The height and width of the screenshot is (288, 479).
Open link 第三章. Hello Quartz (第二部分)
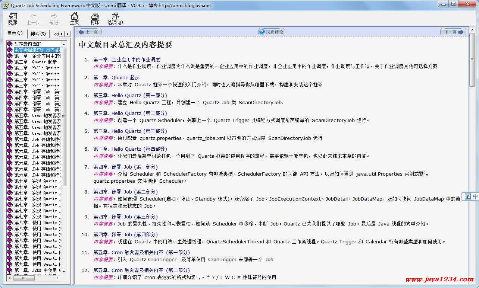[130, 113]
